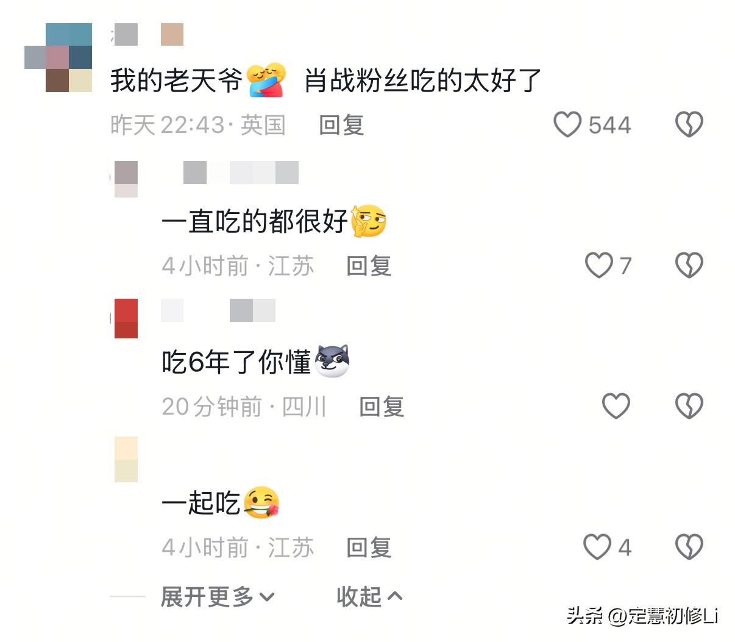Open red avatar of 吃6年了你懂 commenter
Viewport: 735px width, 642px height.
coord(126,318)
